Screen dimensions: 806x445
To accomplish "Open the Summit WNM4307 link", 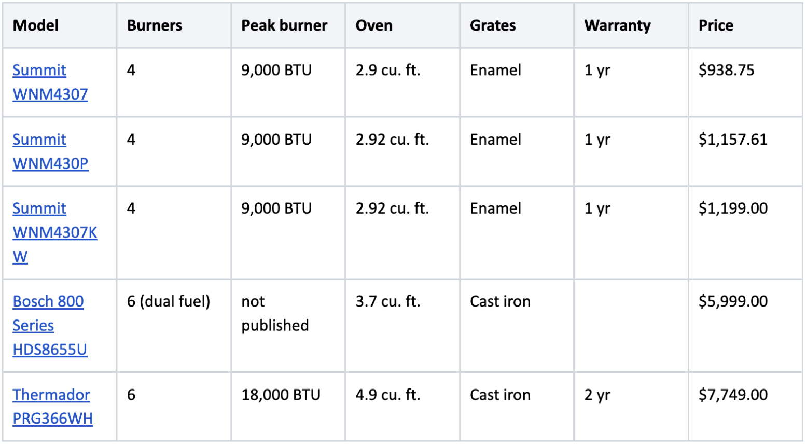I will tap(50, 82).
